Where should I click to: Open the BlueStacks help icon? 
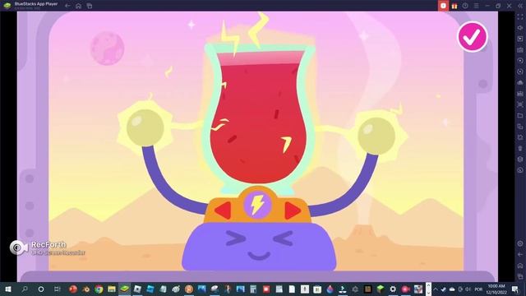[x=465, y=6]
